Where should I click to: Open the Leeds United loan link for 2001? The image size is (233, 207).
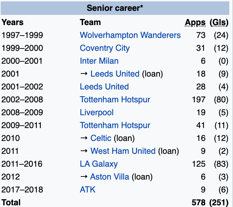(115, 74)
